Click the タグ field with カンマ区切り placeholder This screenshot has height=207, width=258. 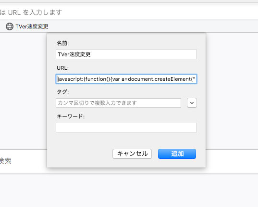click(x=118, y=103)
